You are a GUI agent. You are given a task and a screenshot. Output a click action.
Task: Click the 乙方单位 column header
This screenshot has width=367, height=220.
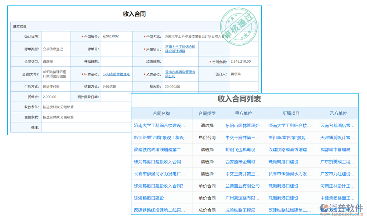click(339, 113)
